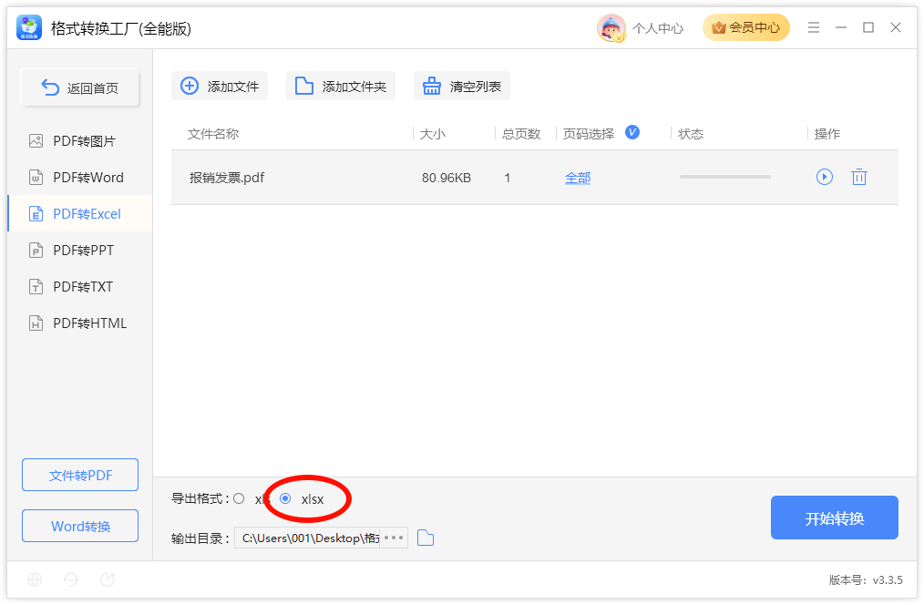Select the xlsx export format radio

[x=285, y=499]
